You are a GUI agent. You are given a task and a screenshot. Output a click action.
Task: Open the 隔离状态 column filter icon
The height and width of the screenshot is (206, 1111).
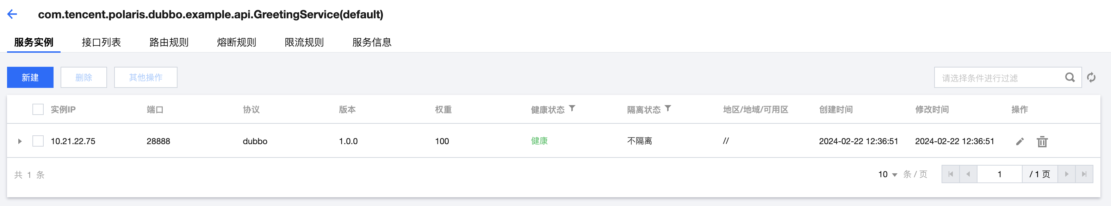668,108
